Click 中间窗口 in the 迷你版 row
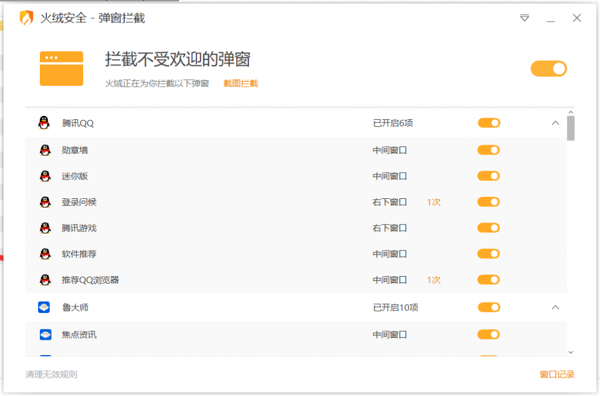 pyautogui.click(x=390, y=176)
